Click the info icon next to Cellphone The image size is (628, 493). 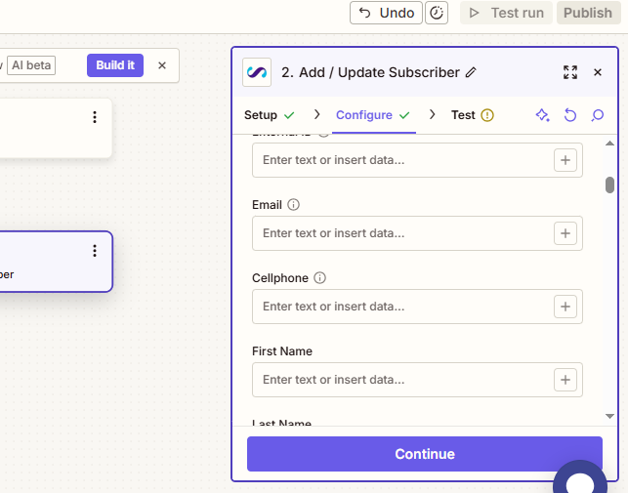[319, 278]
